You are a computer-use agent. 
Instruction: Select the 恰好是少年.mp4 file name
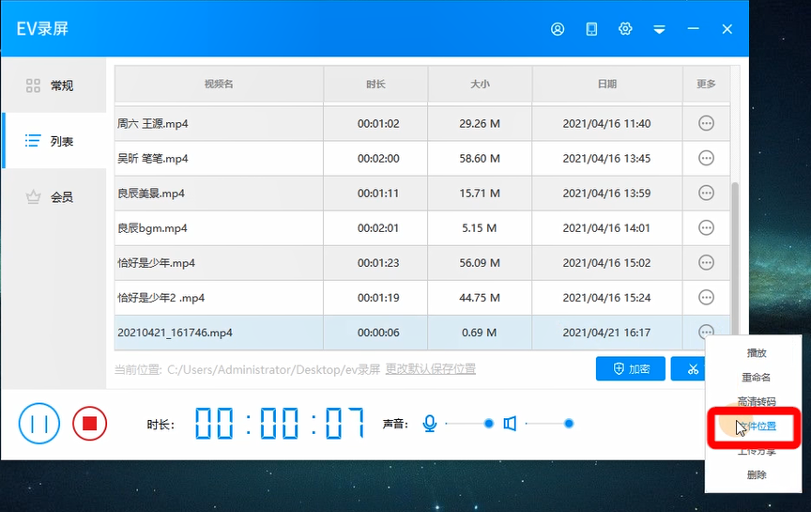[x=156, y=263]
